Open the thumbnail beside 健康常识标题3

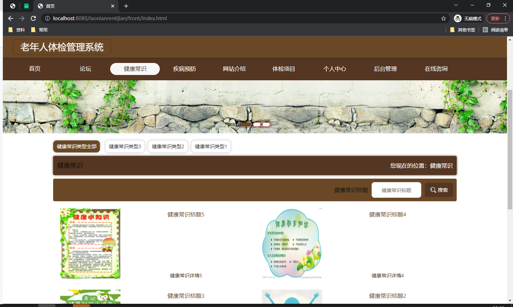pyautogui.click(x=90, y=297)
